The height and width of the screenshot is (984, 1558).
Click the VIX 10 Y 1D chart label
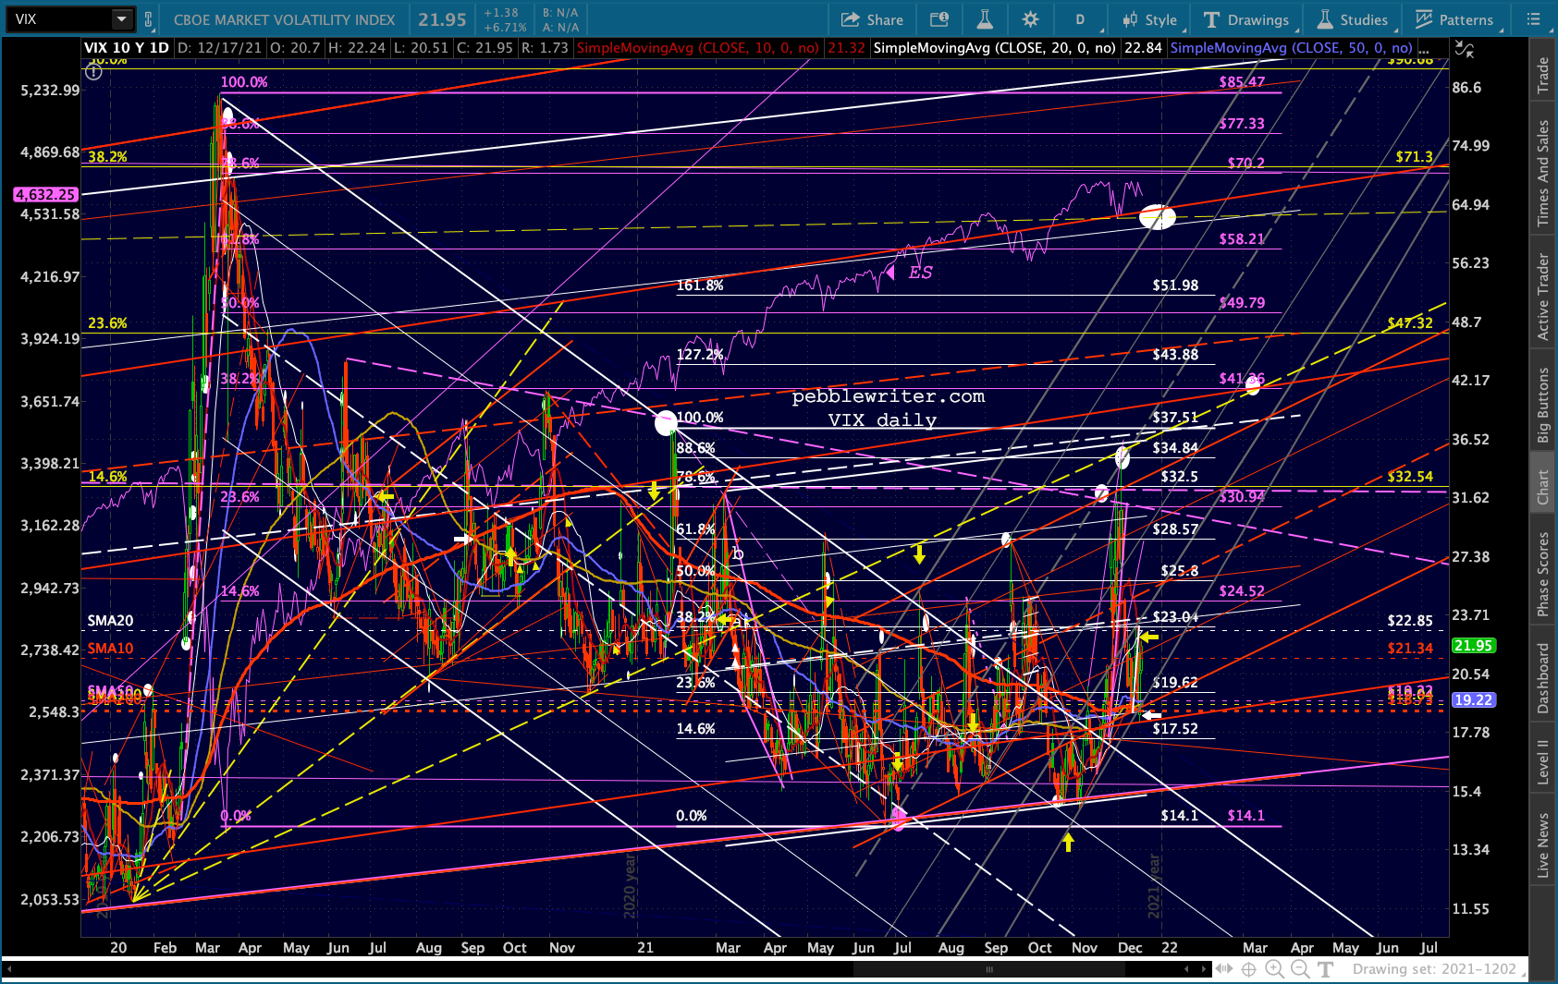point(127,48)
